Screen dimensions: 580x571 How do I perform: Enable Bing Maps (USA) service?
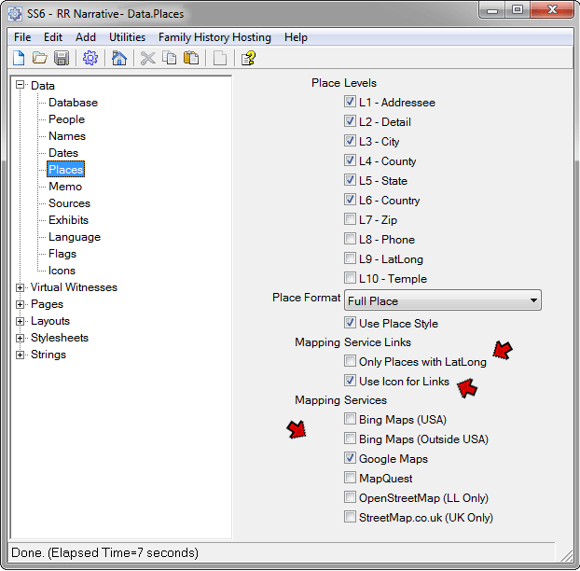350,419
